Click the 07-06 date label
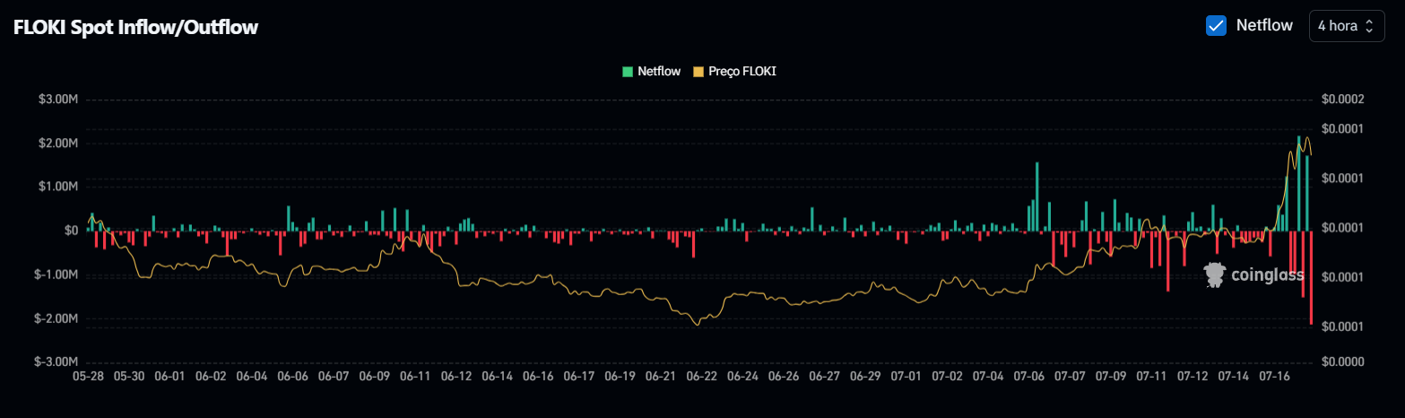The height and width of the screenshot is (418, 1405). [1029, 377]
